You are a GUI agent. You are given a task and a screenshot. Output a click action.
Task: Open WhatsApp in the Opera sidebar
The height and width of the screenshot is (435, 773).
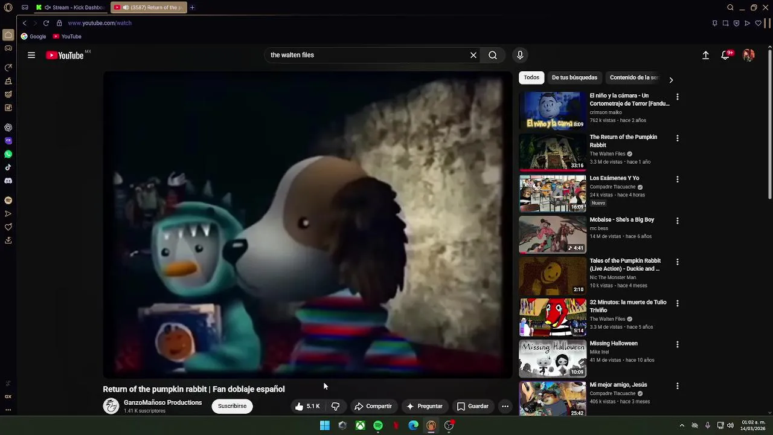point(8,154)
